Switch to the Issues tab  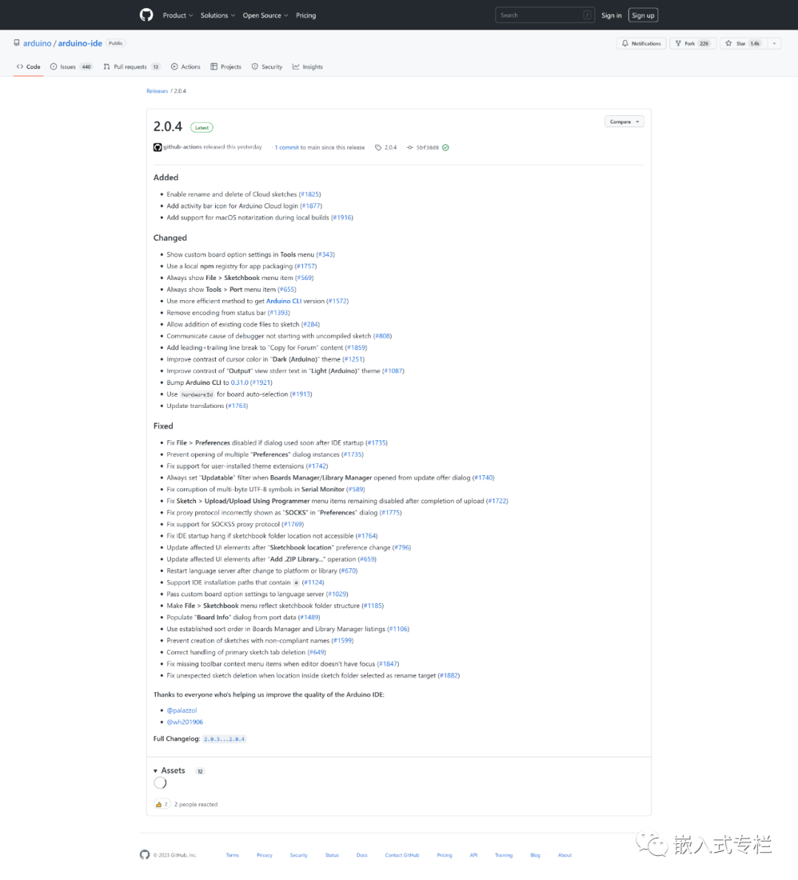pos(71,66)
